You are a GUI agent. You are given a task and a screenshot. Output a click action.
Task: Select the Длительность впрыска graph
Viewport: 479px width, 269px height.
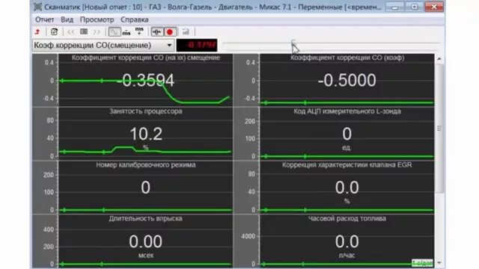point(132,241)
